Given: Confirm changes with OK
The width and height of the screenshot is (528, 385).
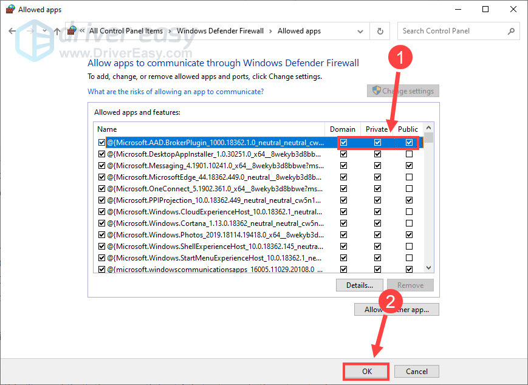Looking at the screenshot, I should pos(367,371).
